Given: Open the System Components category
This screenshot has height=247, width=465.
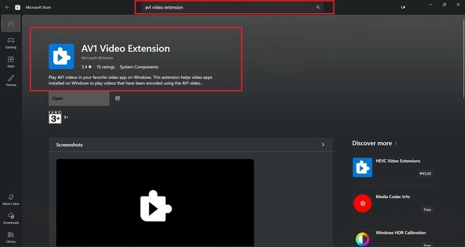Looking at the screenshot, I should (x=139, y=67).
